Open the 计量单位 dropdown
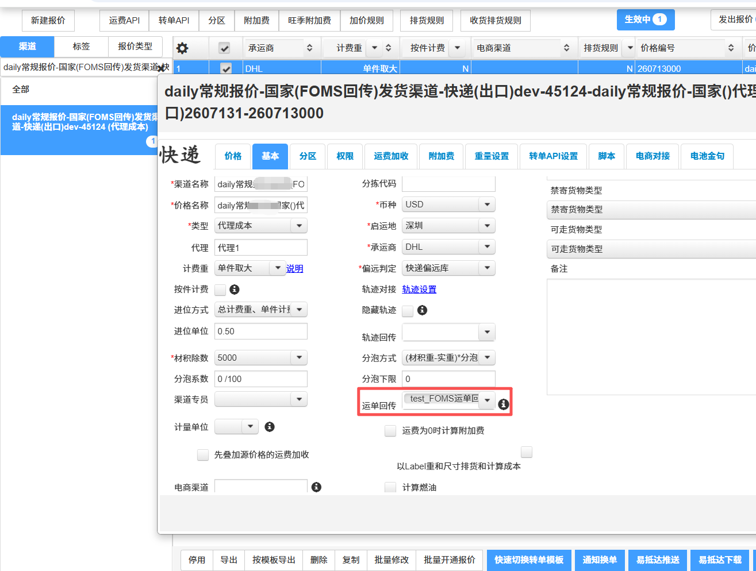 pyautogui.click(x=236, y=426)
